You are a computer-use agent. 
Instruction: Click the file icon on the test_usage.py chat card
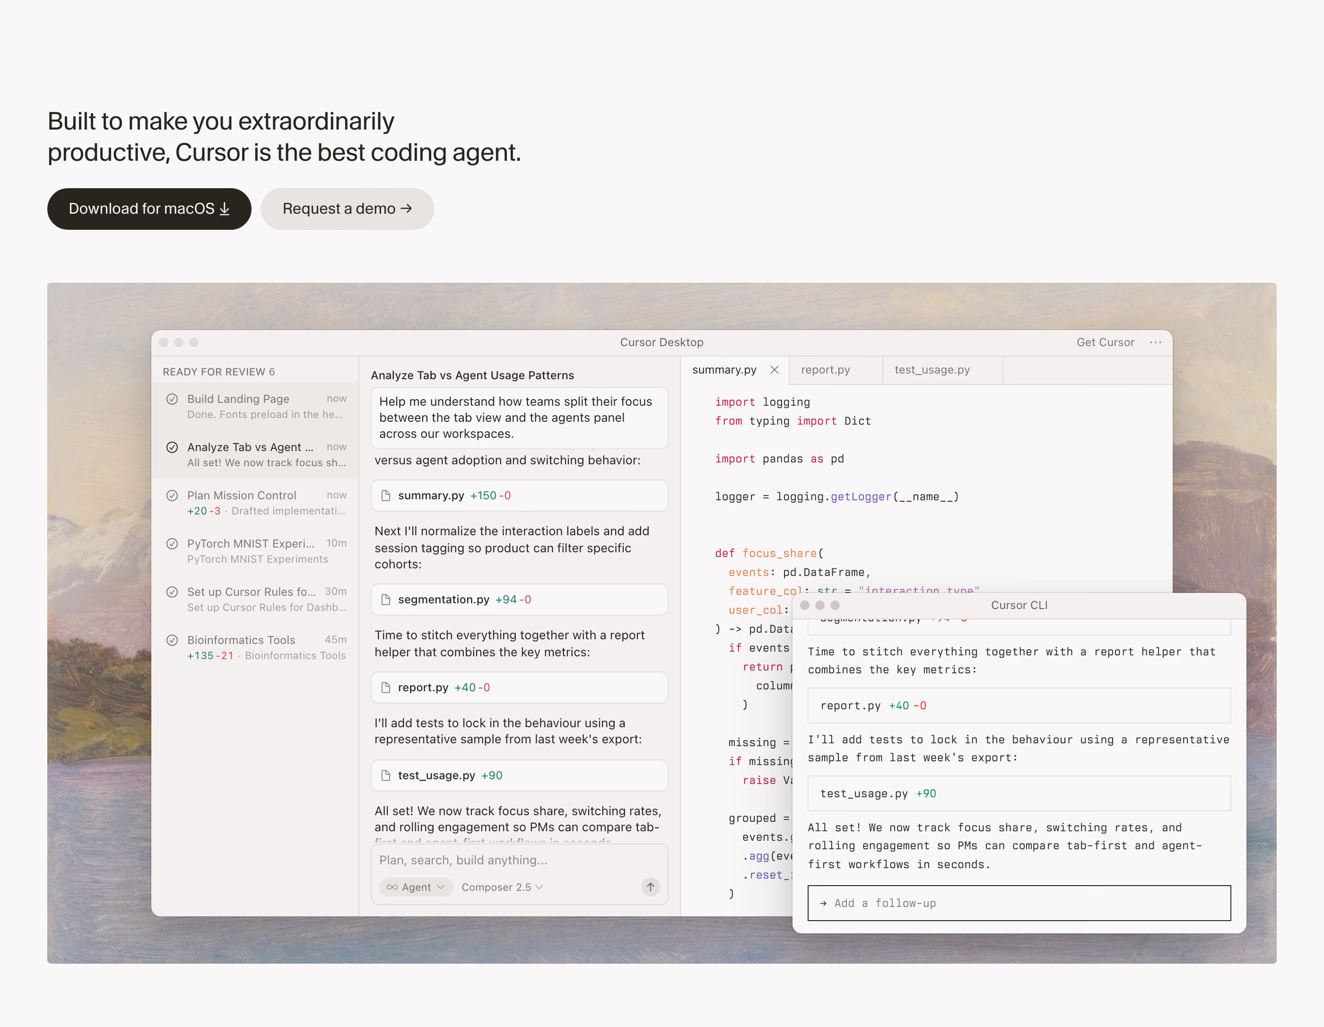[x=385, y=775]
